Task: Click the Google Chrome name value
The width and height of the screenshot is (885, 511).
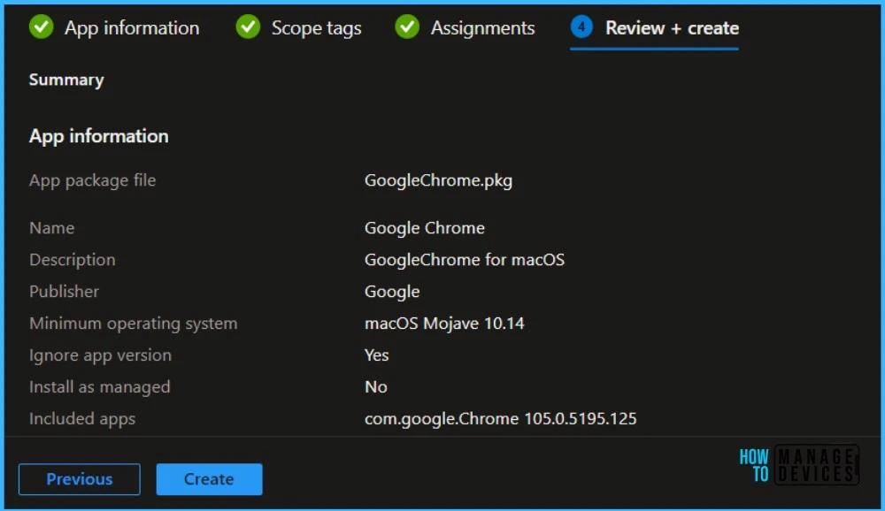Action: click(425, 228)
